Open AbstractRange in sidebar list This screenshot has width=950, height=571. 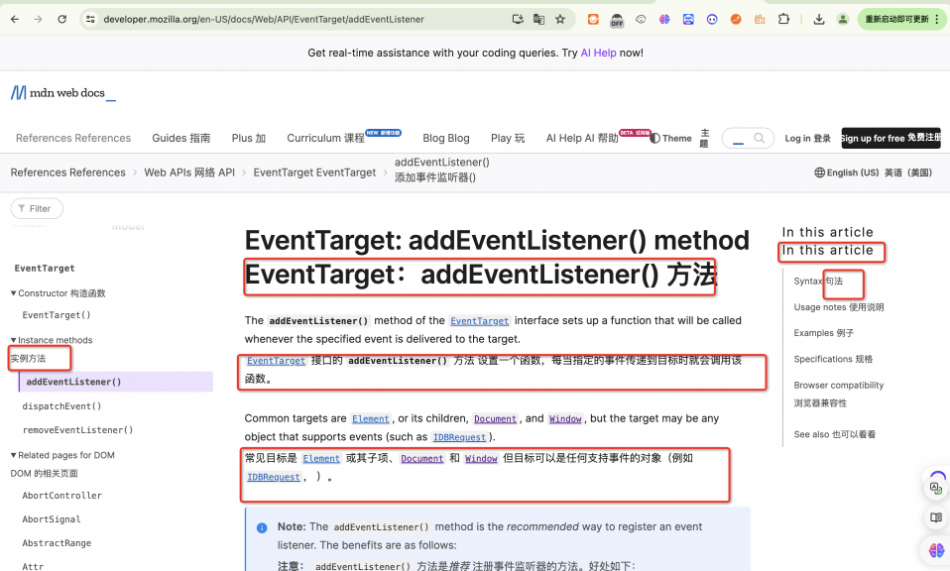point(57,543)
